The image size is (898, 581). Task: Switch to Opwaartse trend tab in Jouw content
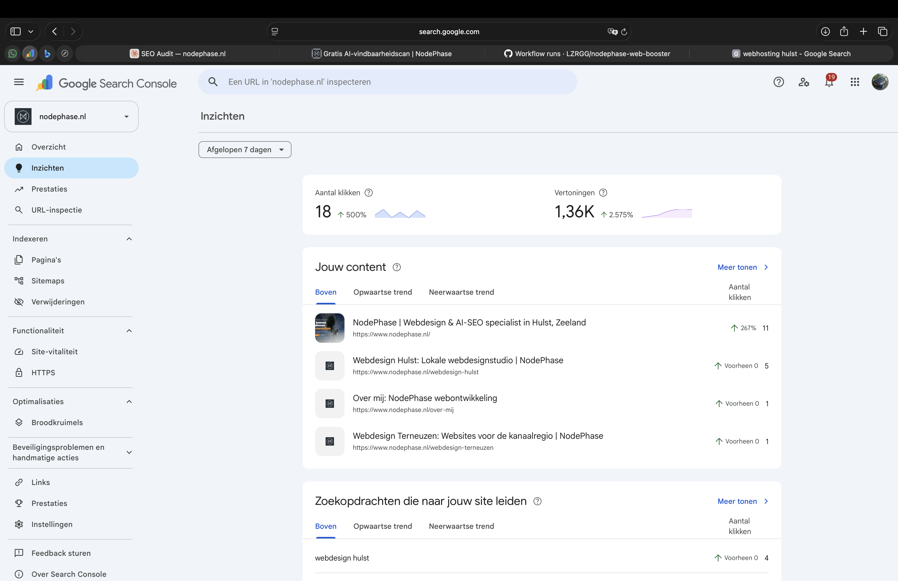(x=383, y=292)
